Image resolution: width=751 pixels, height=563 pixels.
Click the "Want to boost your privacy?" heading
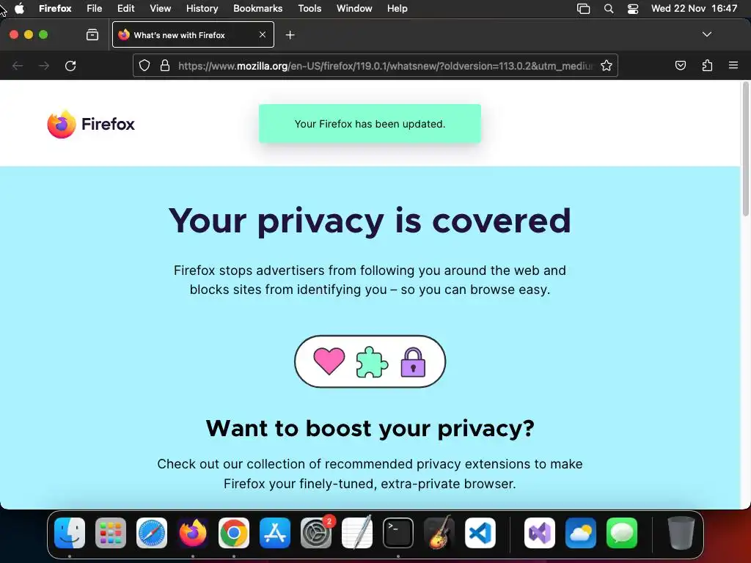click(370, 428)
